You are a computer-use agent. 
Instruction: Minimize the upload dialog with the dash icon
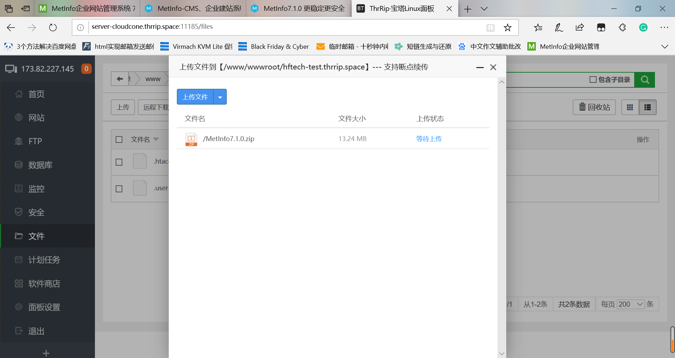(x=480, y=67)
